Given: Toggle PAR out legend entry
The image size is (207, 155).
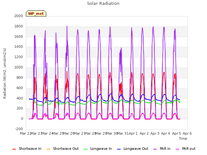Looking at the screenshot, I should [x=185, y=149].
